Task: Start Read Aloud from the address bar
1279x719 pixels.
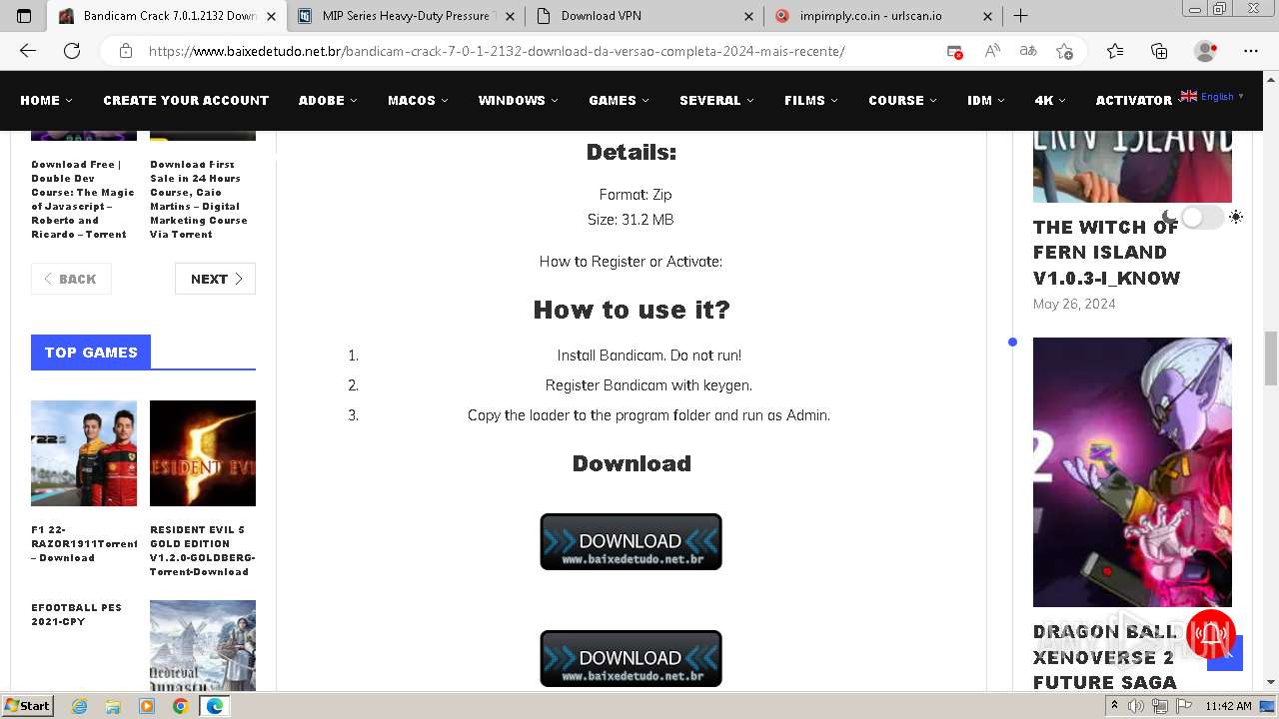Action: [992, 51]
